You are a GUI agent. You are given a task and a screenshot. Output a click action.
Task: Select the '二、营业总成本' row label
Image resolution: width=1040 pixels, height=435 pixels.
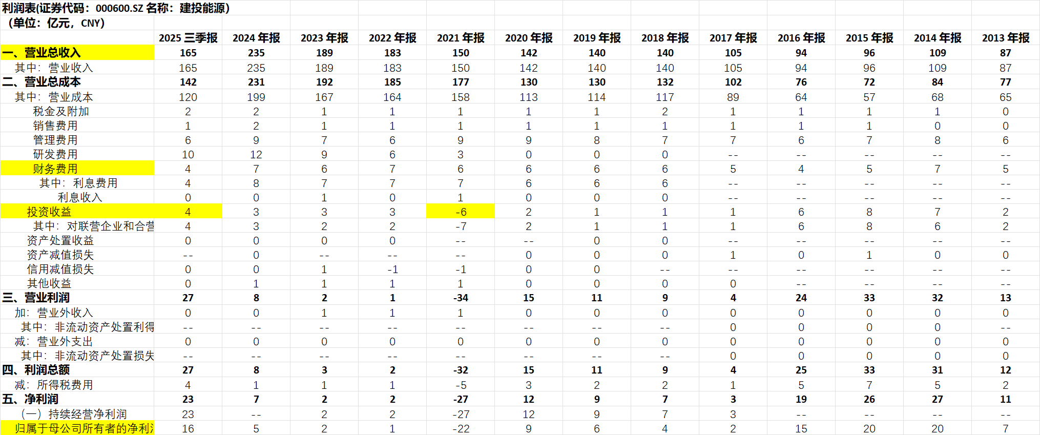pos(41,82)
